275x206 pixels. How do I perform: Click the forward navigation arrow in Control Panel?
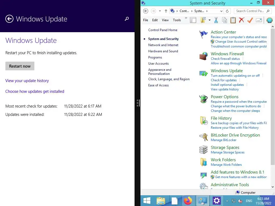tap(153, 11)
